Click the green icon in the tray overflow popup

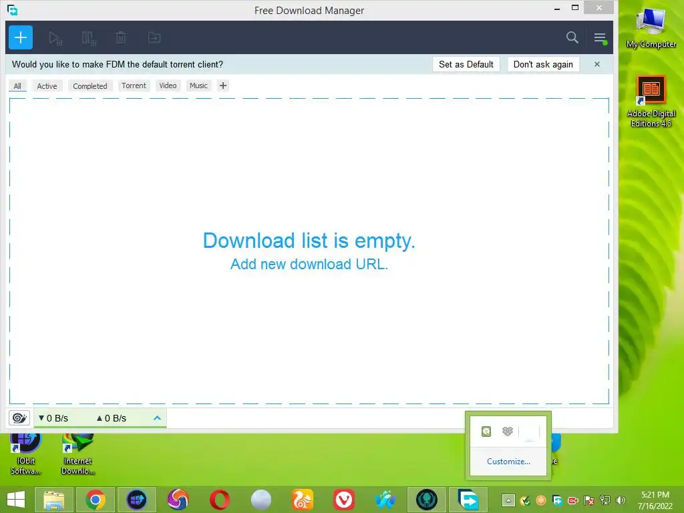486,432
